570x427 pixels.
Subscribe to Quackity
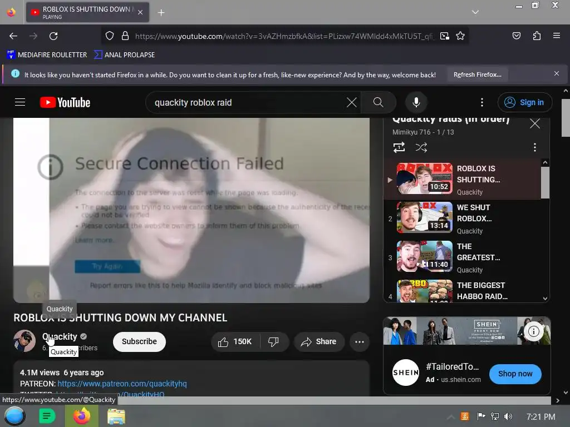pyautogui.click(x=139, y=342)
